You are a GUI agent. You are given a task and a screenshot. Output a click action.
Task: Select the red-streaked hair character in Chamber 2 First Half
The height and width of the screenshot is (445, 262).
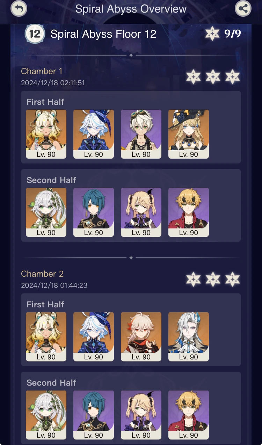141,337
